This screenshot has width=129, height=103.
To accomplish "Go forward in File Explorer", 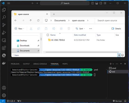I will pyautogui.click(x=23, y=20).
